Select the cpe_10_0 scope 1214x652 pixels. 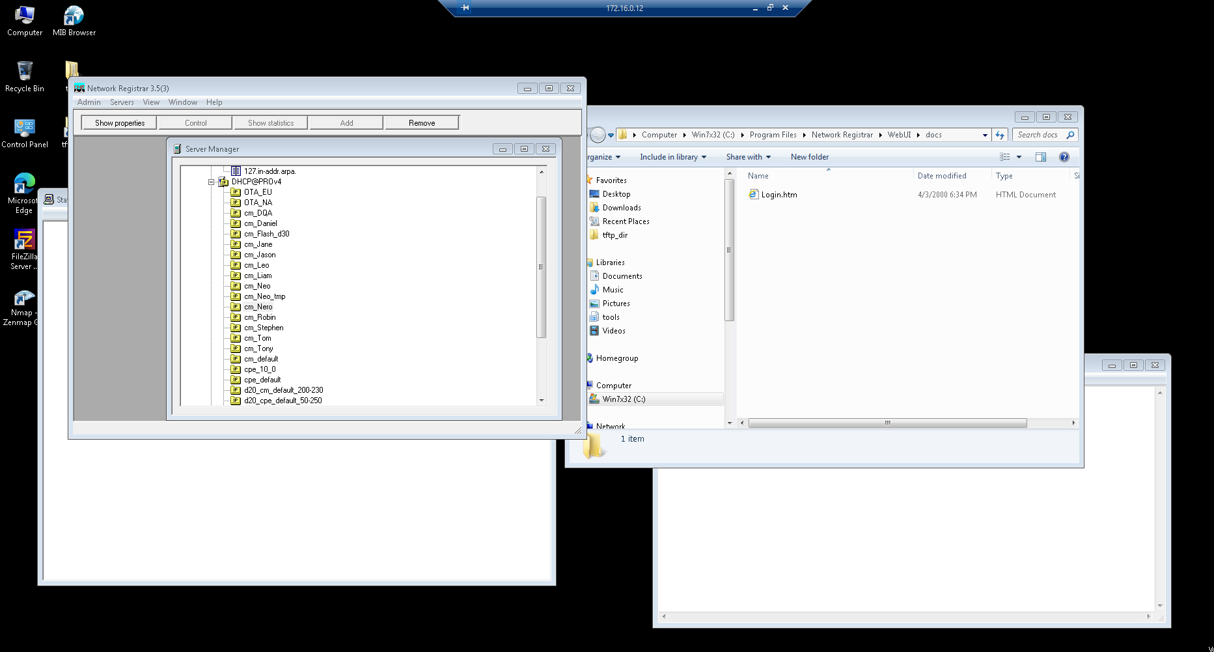260,369
